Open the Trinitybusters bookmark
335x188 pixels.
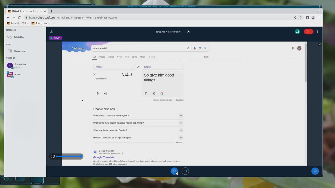[x=43, y=23]
